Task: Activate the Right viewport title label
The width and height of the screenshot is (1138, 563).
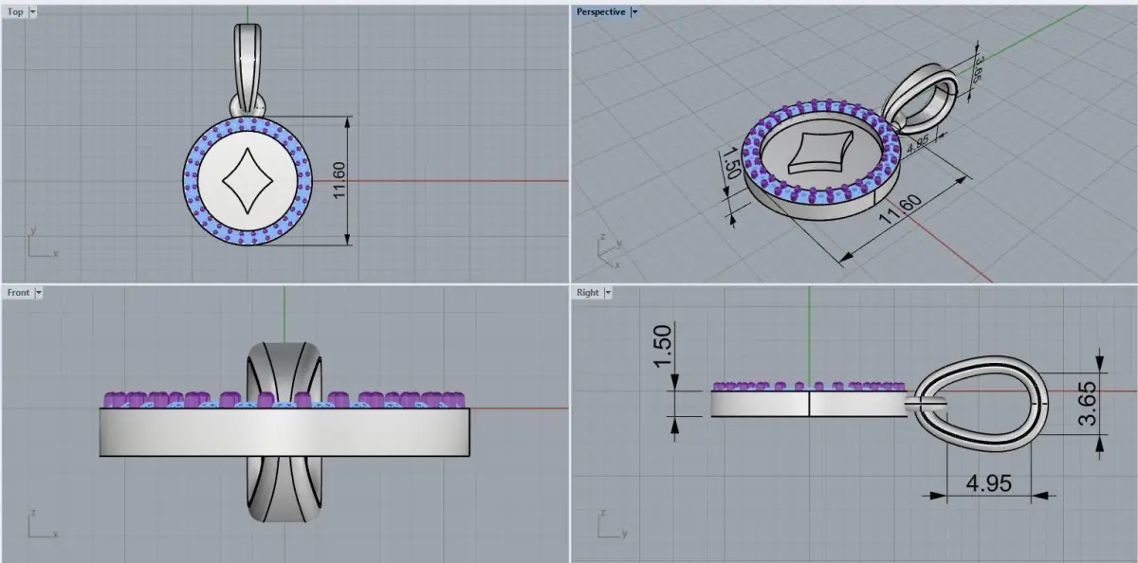Action: click(x=588, y=293)
